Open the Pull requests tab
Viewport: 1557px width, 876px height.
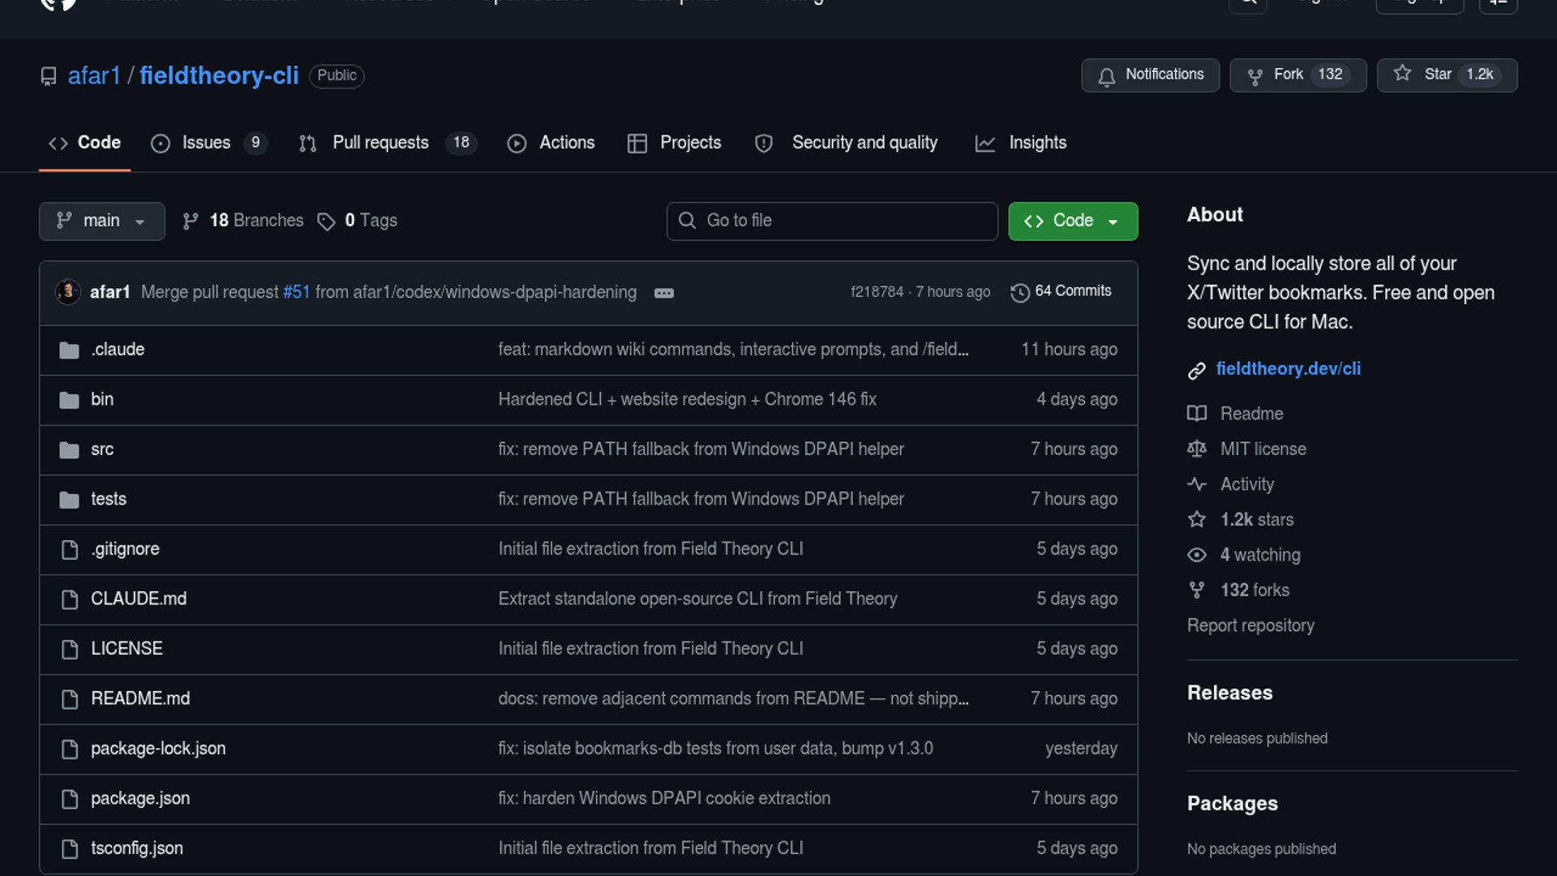pos(380,143)
